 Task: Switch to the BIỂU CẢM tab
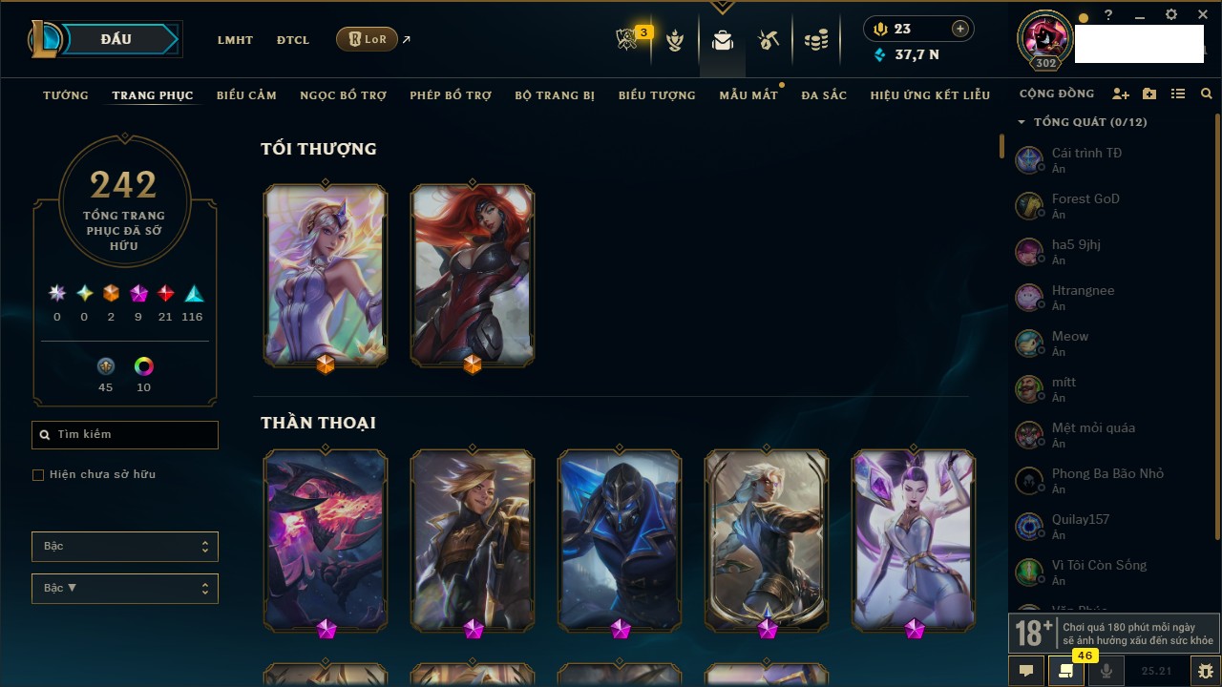(x=246, y=95)
